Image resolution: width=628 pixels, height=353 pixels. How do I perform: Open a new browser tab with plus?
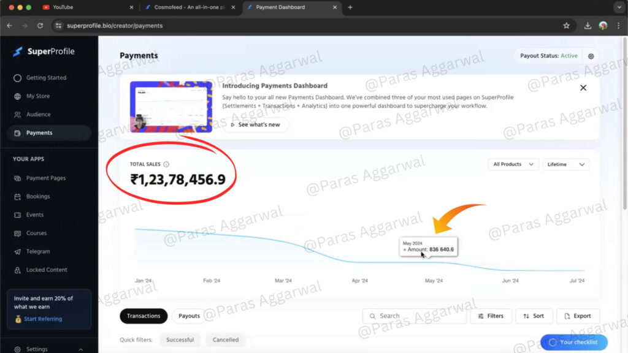click(x=350, y=7)
